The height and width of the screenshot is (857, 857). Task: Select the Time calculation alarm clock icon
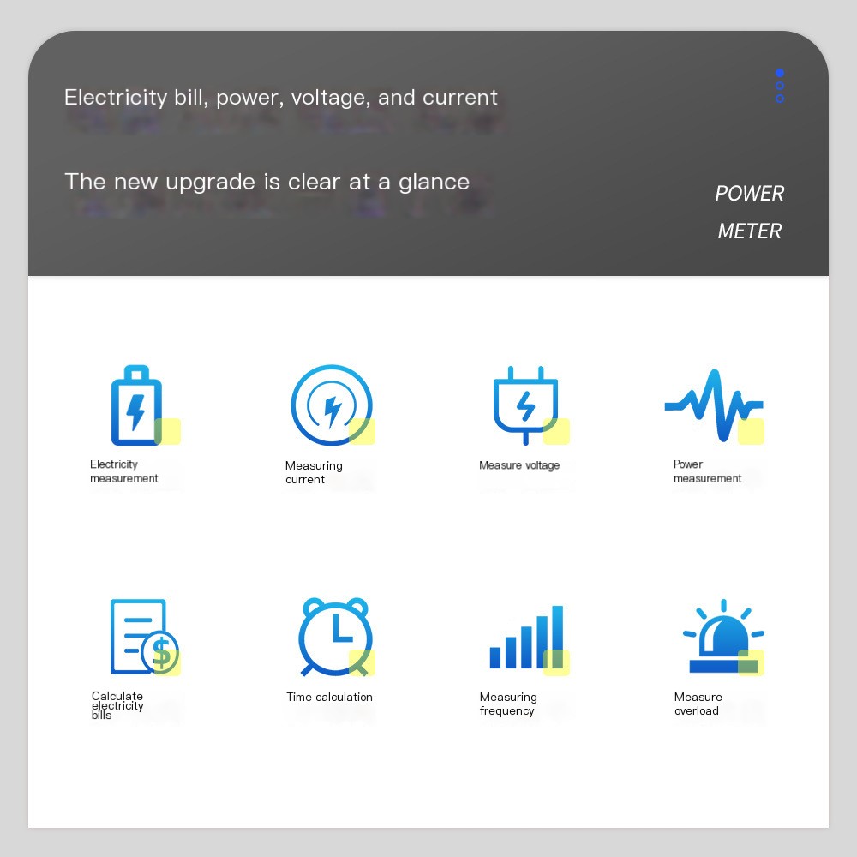click(x=335, y=638)
